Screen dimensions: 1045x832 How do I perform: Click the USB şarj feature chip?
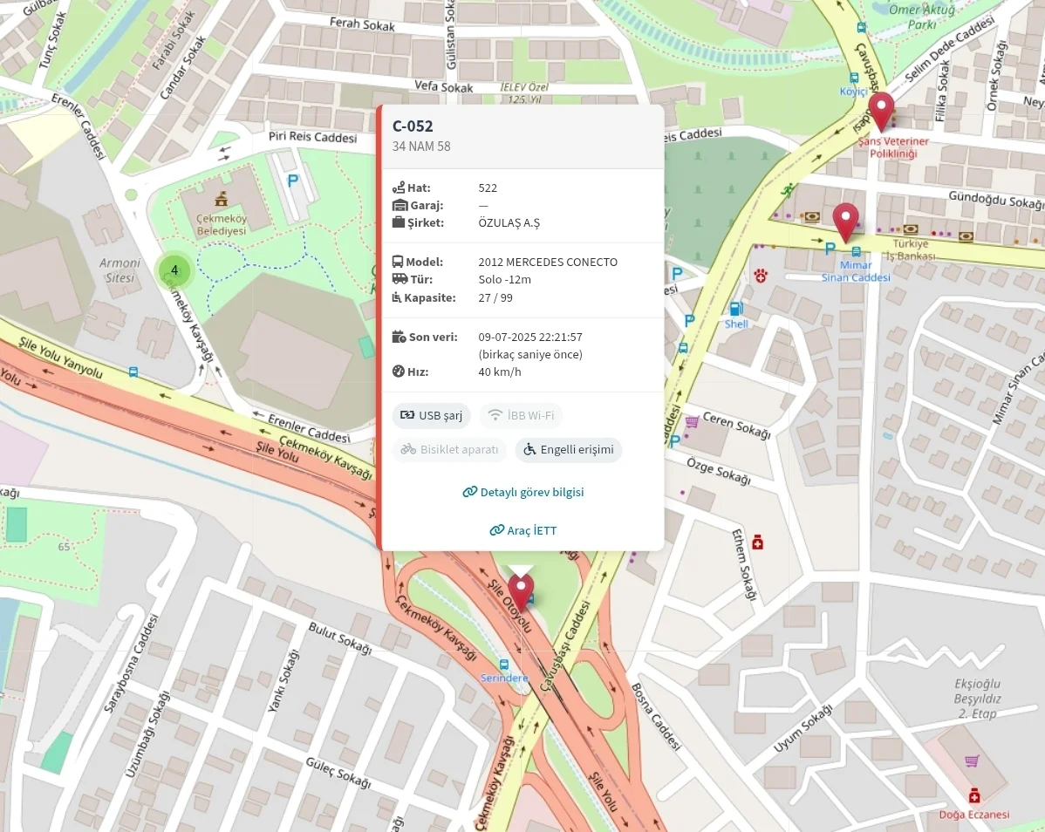[x=431, y=415]
